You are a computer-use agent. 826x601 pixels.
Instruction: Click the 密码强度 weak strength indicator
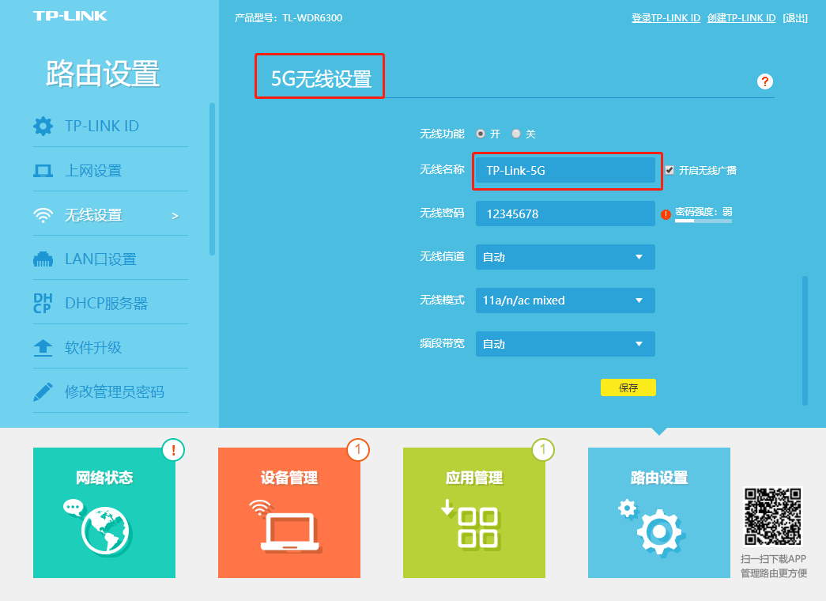coord(702,214)
